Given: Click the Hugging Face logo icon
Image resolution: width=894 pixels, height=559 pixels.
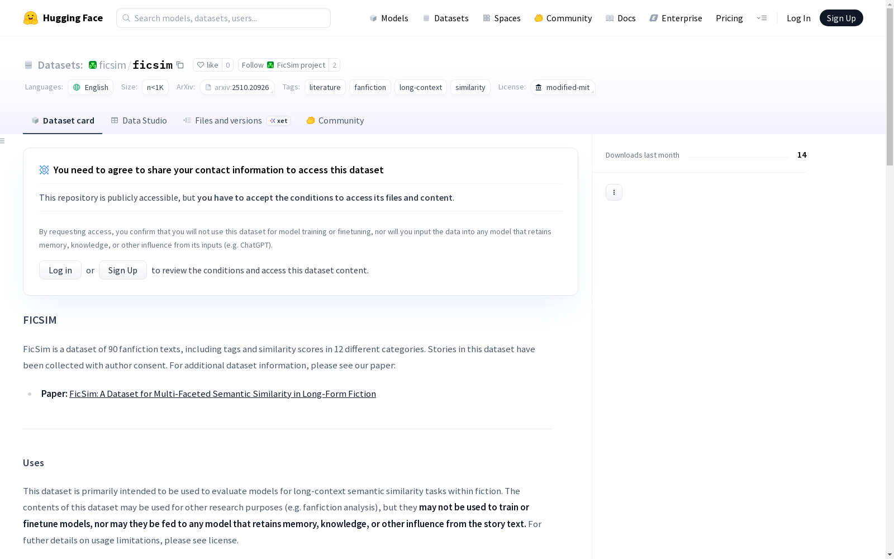Looking at the screenshot, I should coord(31,18).
